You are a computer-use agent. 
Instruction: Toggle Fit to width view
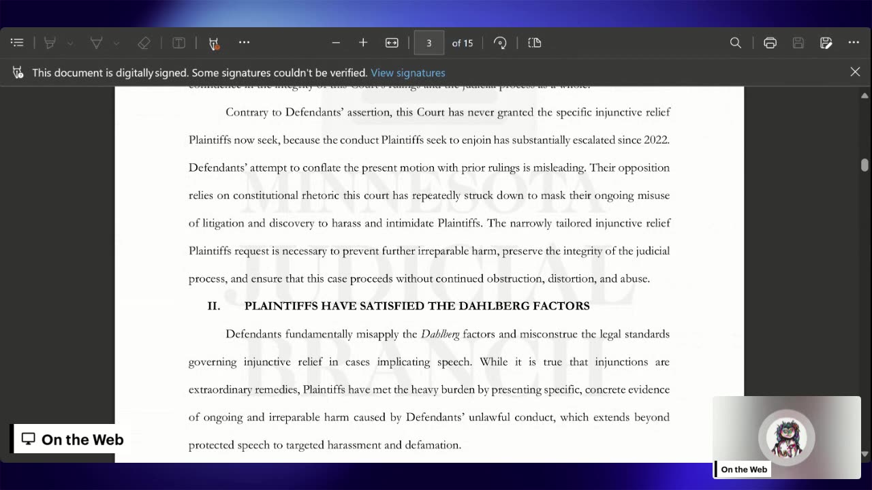392,43
